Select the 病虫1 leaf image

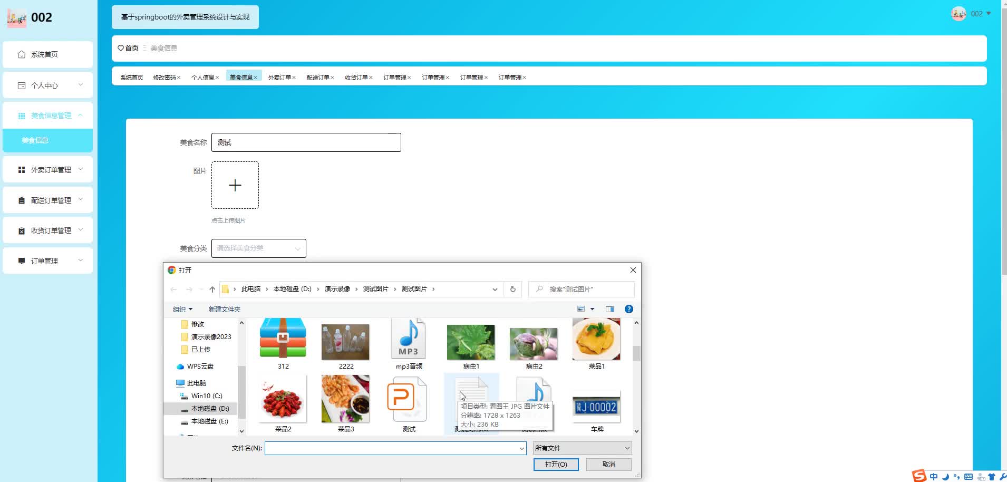pyautogui.click(x=471, y=346)
